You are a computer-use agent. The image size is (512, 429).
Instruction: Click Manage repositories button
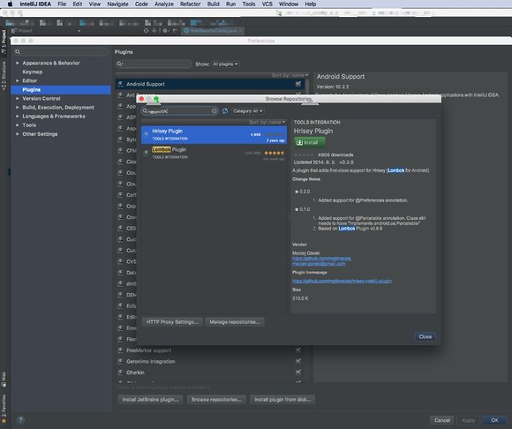235,322
